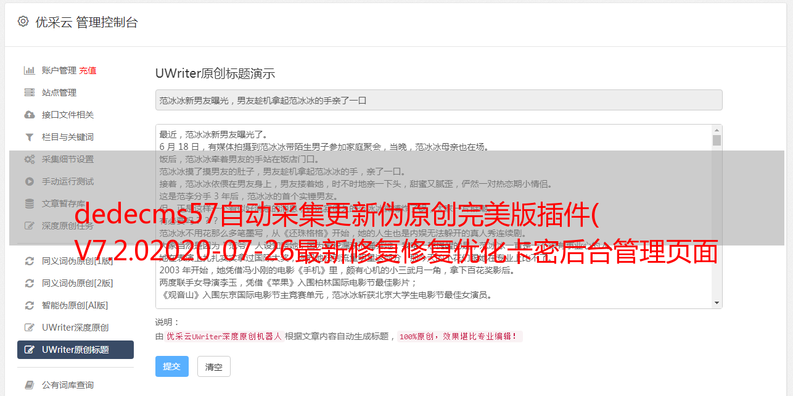Submit the form with 提交 button
Viewport: 793px width, 396px height.
click(x=172, y=366)
